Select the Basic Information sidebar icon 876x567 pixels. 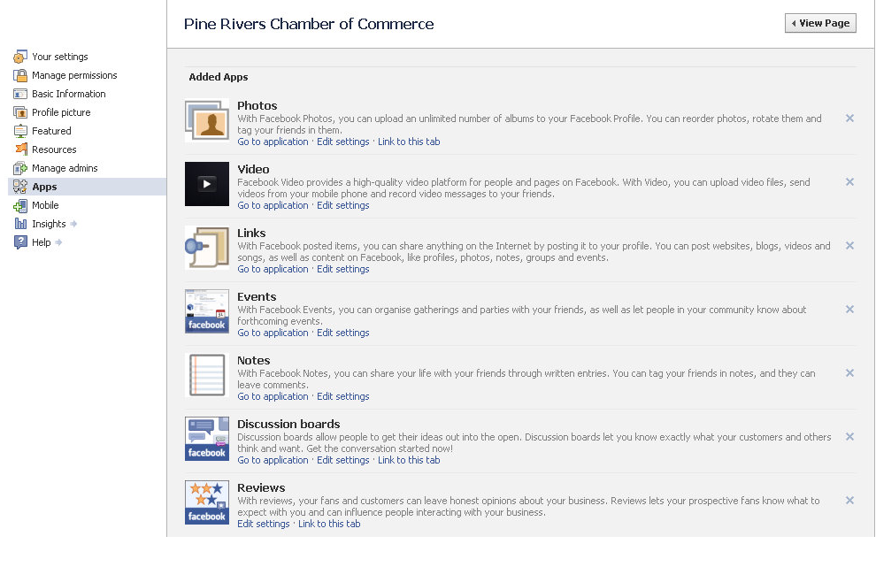click(x=19, y=94)
